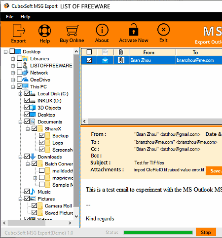
Task: Collapse the Downloads tree node
Action: pyautogui.click(x=20, y=157)
